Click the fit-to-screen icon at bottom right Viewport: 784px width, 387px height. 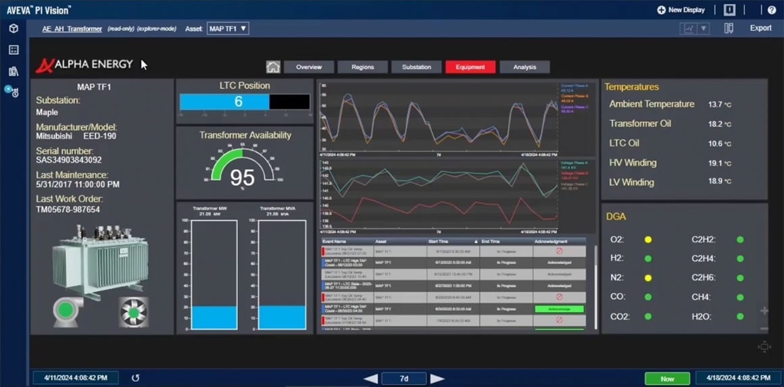764,346
